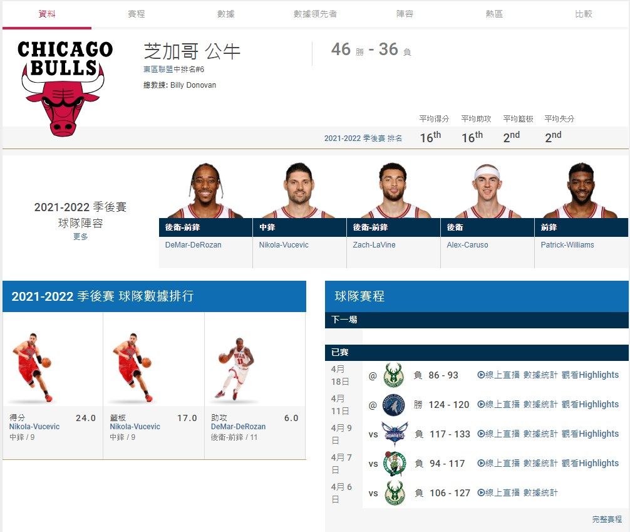The image size is (630, 532).
Task: Open the 完整賽程 link
Action: 607,519
